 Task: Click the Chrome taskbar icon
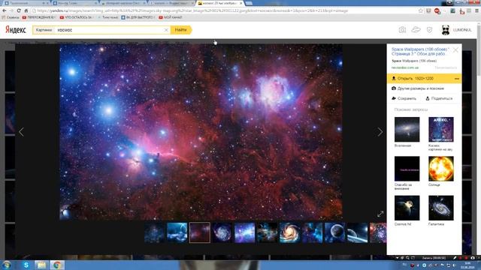pyautogui.click(x=57, y=265)
